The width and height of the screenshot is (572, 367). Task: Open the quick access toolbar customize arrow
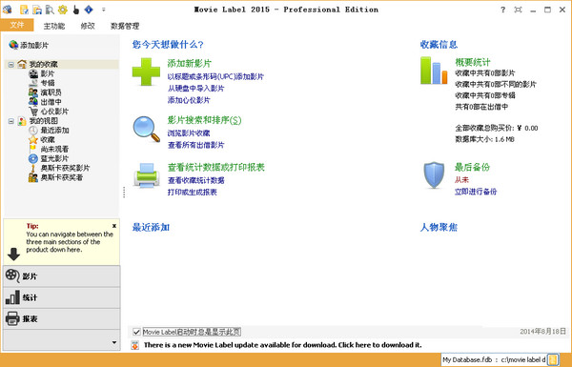click(x=104, y=10)
